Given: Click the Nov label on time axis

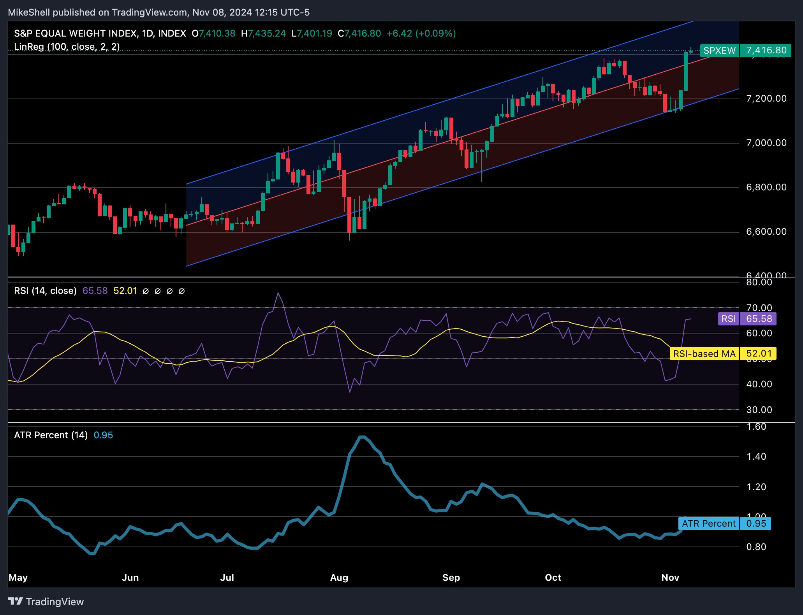Looking at the screenshot, I should [x=670, y=577].
